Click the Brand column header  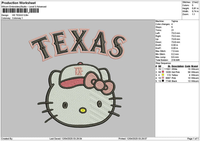[x=195, y=66]
